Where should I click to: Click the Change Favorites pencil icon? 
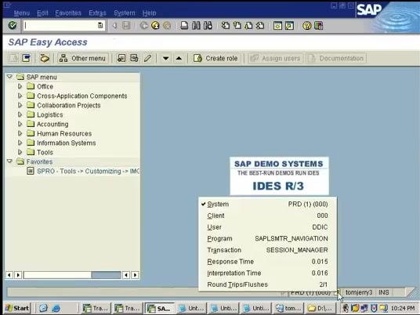pos(147,58)
